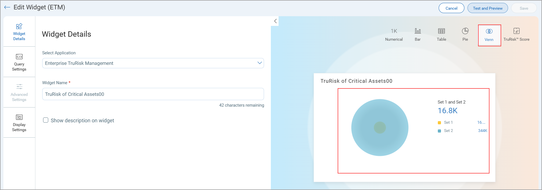Image resolution: width=542 pixels, height=190 pixels.
Task: Open the Query Settings sidebar section
Action: [19, 62]
